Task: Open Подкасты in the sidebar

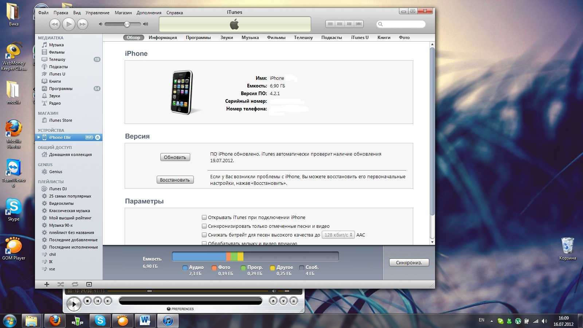Action: coord(58,67)
